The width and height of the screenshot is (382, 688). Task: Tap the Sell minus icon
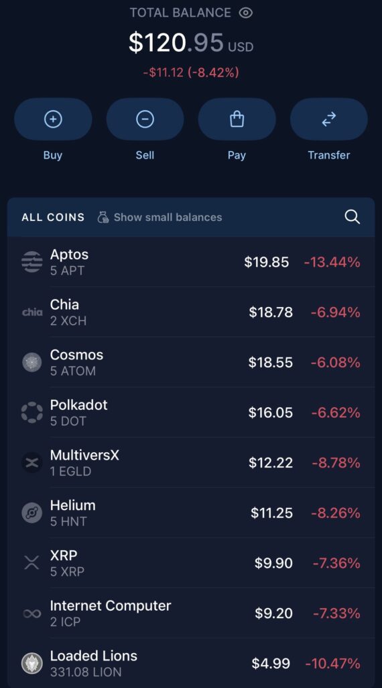coord(145,119)
